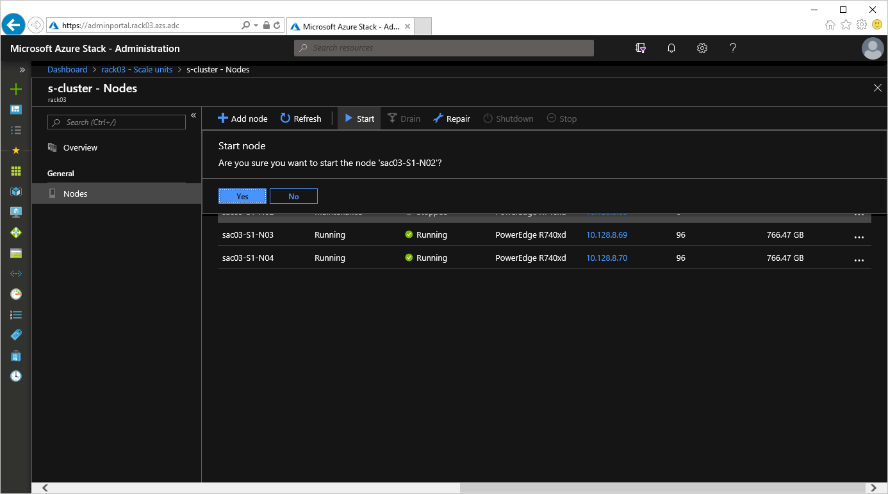Click Refresh in the toolbar
The width and height of the screenshot is (888, 494).
coord(301,119)
